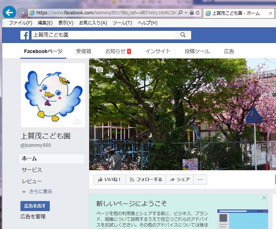Click the red notification badge on お知らせ
The width and height of the screenshot is (276, 229).
[129, 52]
